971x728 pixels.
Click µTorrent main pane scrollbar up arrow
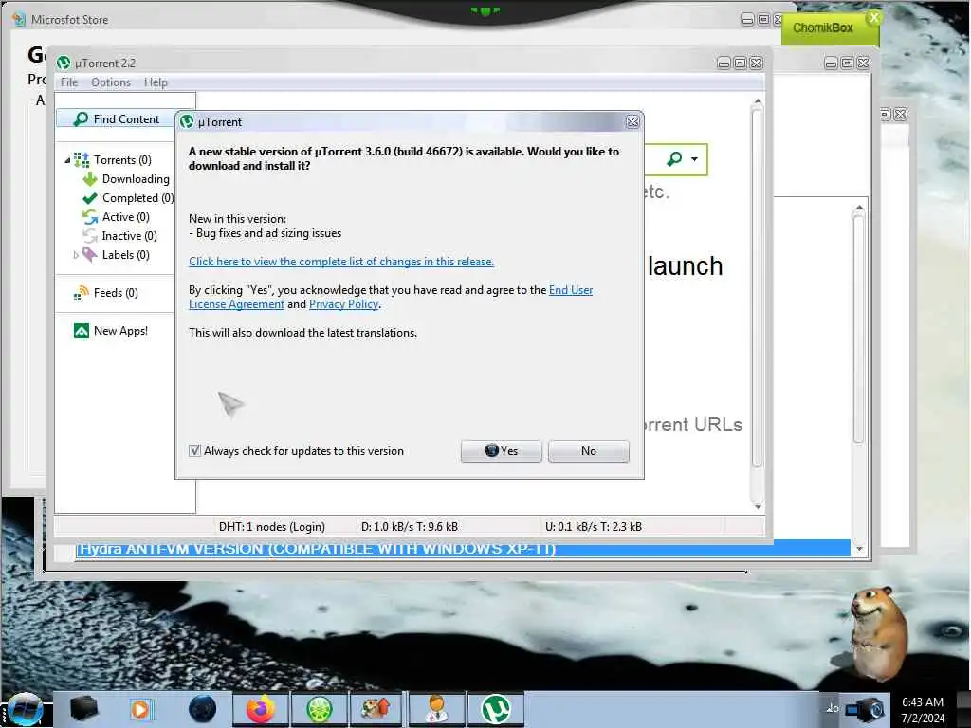click(758, 100)
